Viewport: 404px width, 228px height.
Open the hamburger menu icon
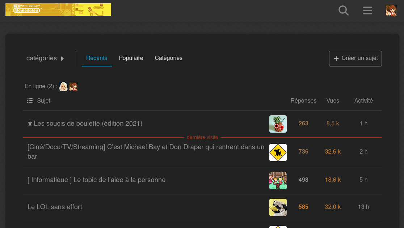(367, 10)
